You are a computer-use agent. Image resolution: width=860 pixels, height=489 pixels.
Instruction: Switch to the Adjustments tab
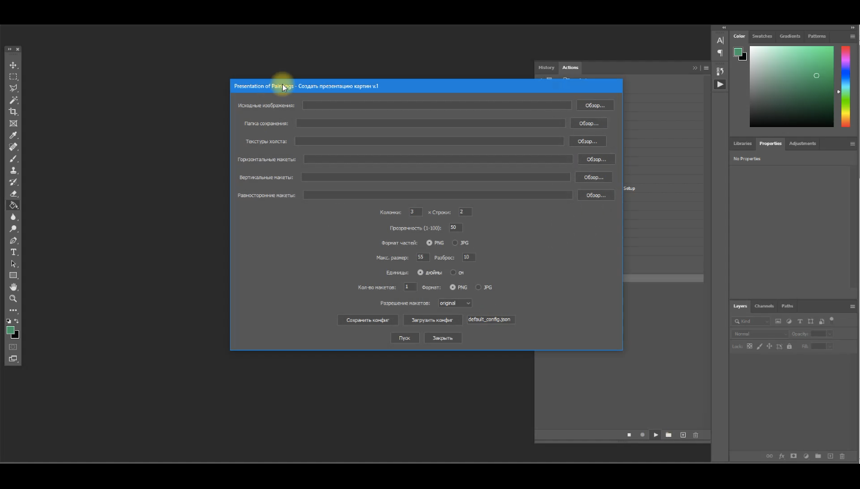click(803, 144)
